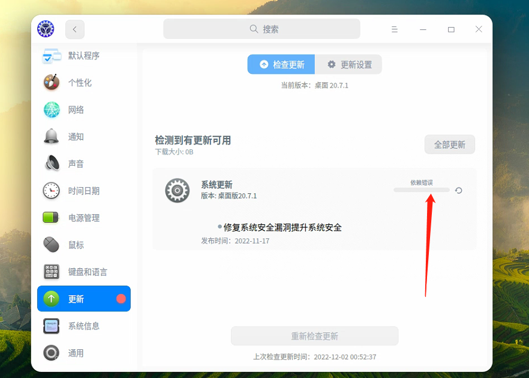Open 声音 settings speaker icon
Viewport: 529px width, 378px height.
click(x=51, y=163)
